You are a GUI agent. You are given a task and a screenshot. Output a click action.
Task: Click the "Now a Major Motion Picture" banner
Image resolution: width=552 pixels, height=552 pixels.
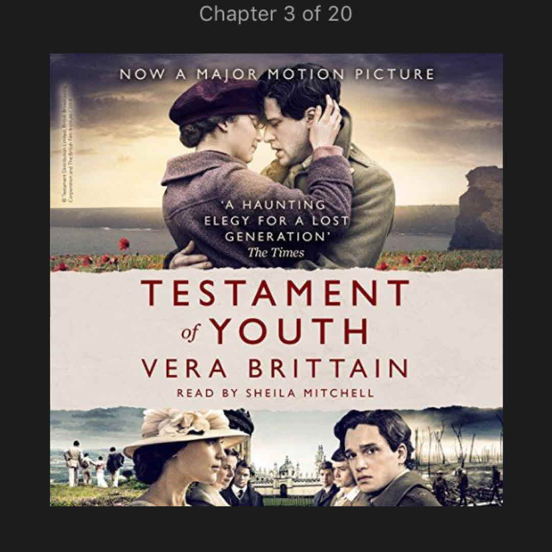pyautogui.click(x=277, y=74)
